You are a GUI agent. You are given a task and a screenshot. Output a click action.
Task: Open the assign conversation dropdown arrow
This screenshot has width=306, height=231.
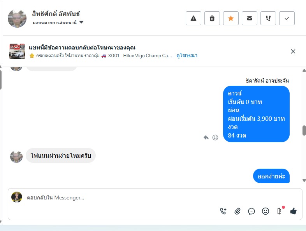(81, 22)
